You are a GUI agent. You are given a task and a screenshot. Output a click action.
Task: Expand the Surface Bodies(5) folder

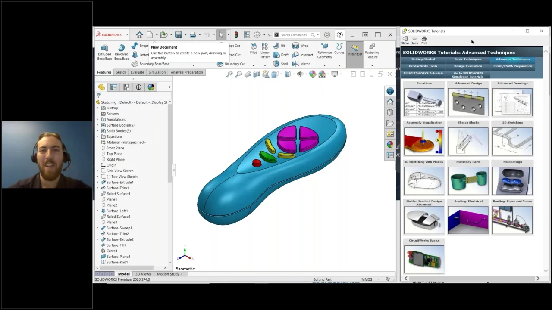98,125
